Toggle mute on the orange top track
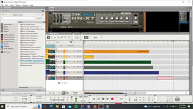Viewport: 193px width, 109px height. 57,51
